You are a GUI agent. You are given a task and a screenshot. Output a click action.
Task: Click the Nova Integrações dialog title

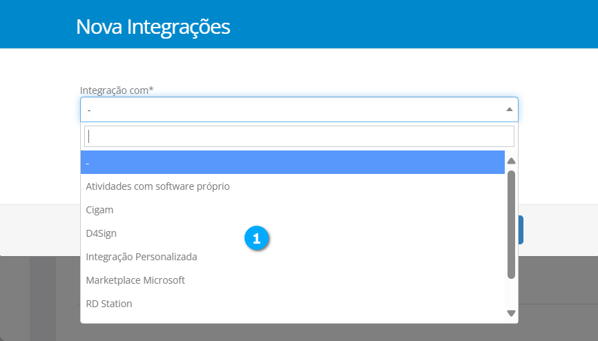pyautogui.click(x=153, y=27)
